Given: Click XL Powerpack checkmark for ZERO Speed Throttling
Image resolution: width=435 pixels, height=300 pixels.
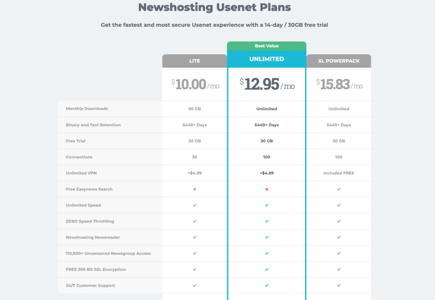Looking at the screenshot, I should tap(339, 221).
